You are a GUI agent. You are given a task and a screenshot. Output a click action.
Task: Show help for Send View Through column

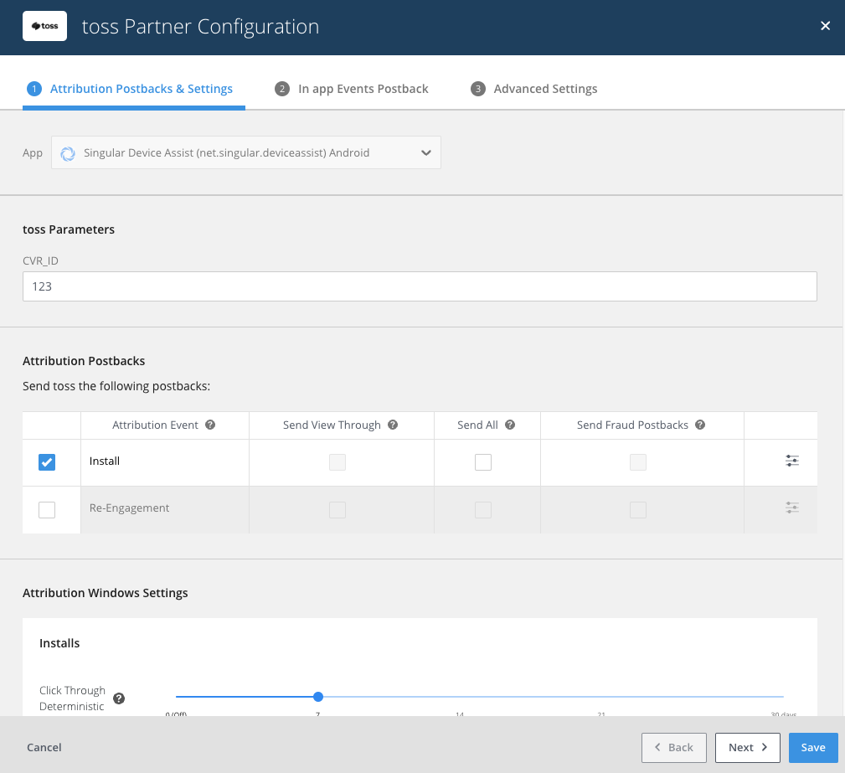pyautogui.click(x=393, y=425)
